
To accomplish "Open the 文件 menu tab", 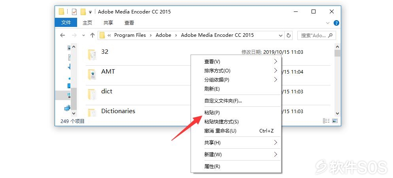I will 66,23.
